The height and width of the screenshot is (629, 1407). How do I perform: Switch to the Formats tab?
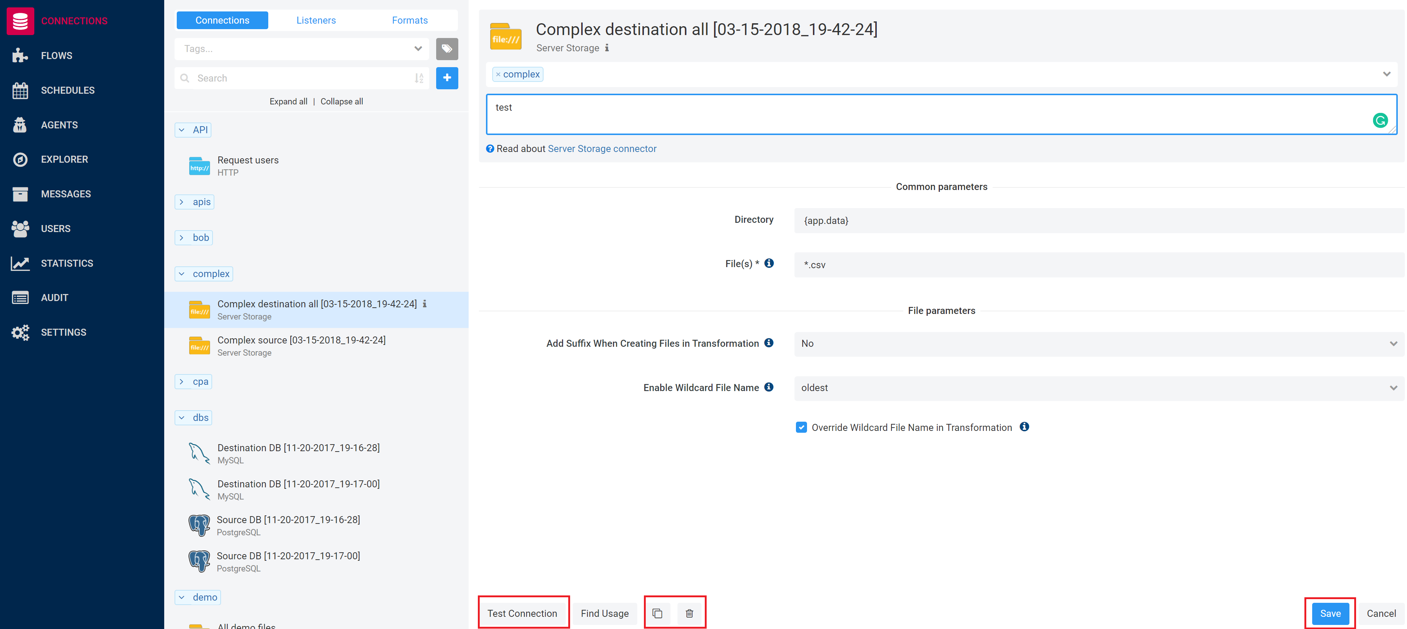410,20
